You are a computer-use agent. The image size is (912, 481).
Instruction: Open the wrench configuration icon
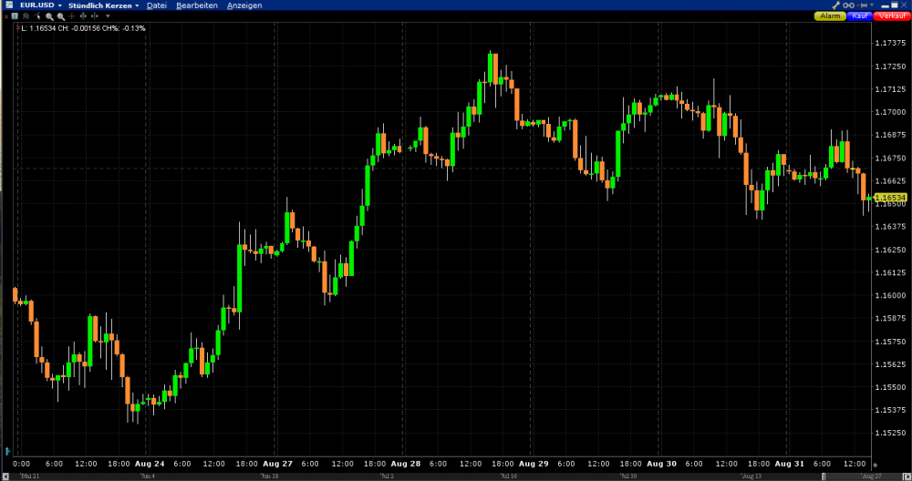[x=835, y=5]
